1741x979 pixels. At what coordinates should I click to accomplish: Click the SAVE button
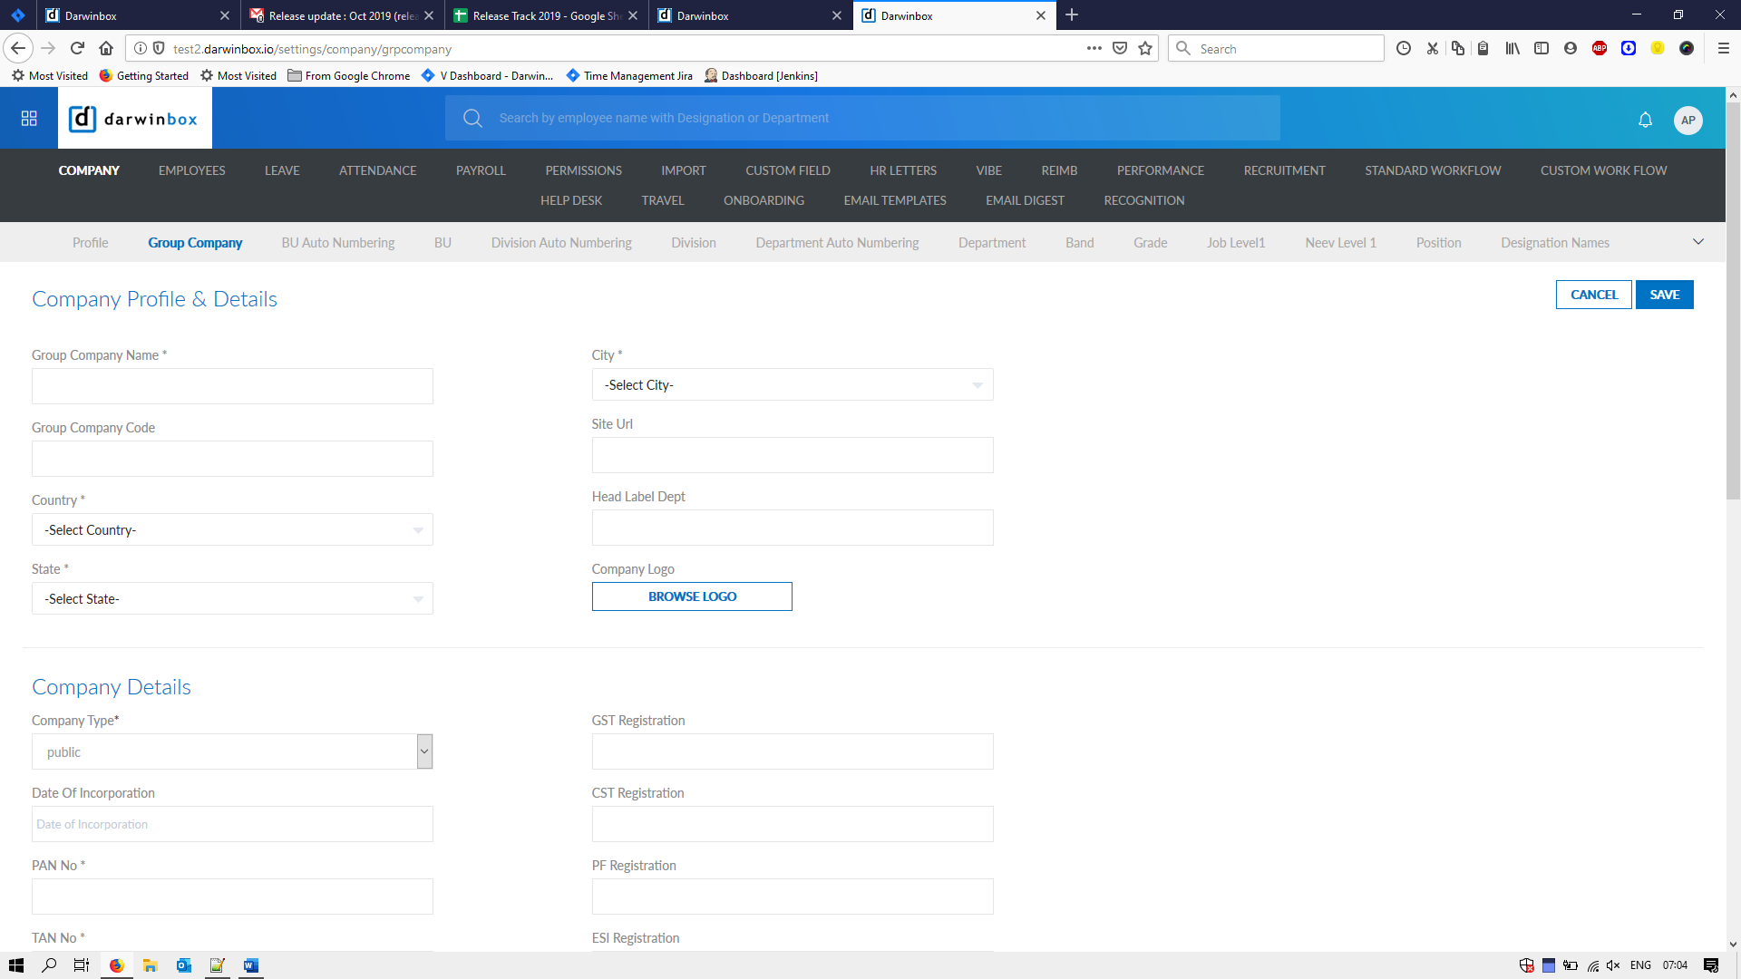tap(1664, 295)
